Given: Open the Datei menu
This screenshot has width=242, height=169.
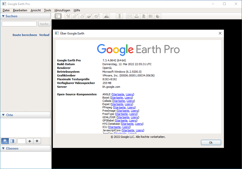Looking at the screenshot, I should click(x=6, y=10).
